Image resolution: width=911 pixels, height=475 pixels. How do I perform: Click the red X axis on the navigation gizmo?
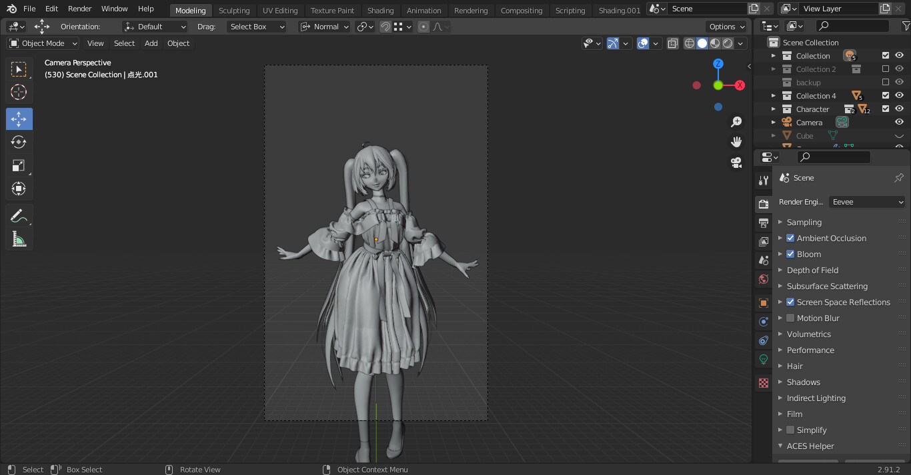[x=740, y=85]
